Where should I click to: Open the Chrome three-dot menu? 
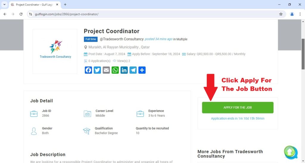[x=300, y=14]
